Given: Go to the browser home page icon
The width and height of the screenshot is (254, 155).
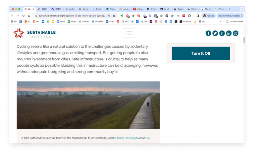Looking at the screenshot, I should click(29, 15).
